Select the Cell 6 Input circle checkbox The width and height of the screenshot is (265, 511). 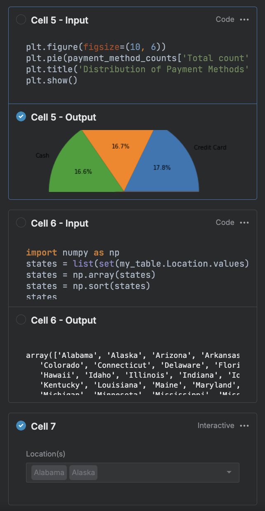point(21,222)
